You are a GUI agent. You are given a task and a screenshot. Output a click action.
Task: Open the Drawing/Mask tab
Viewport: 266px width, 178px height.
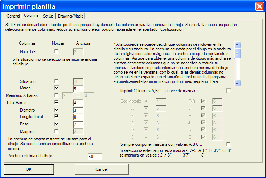[x=70, y=16]
